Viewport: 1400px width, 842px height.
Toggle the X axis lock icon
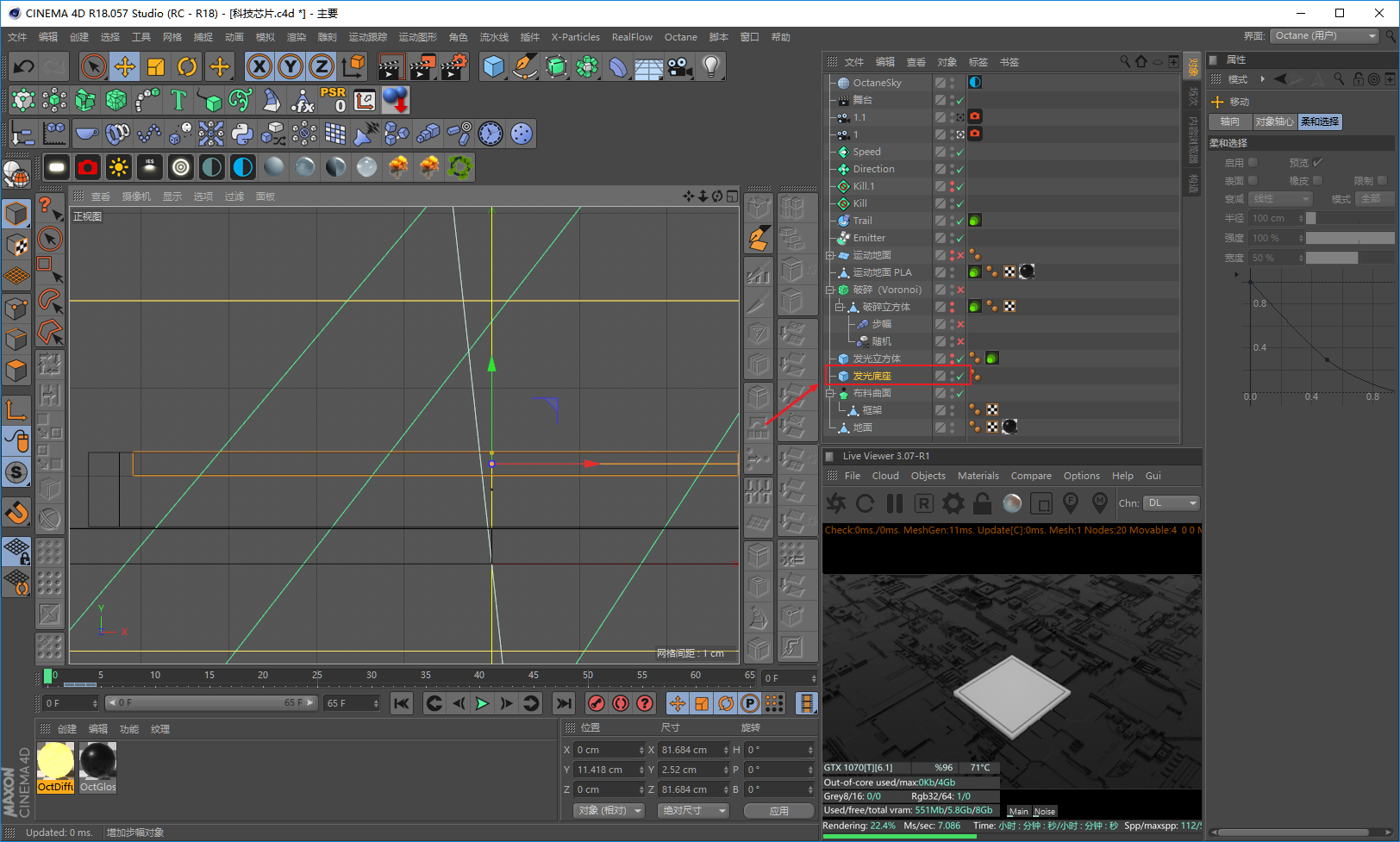pyautogui.click(x=259, y=66)
